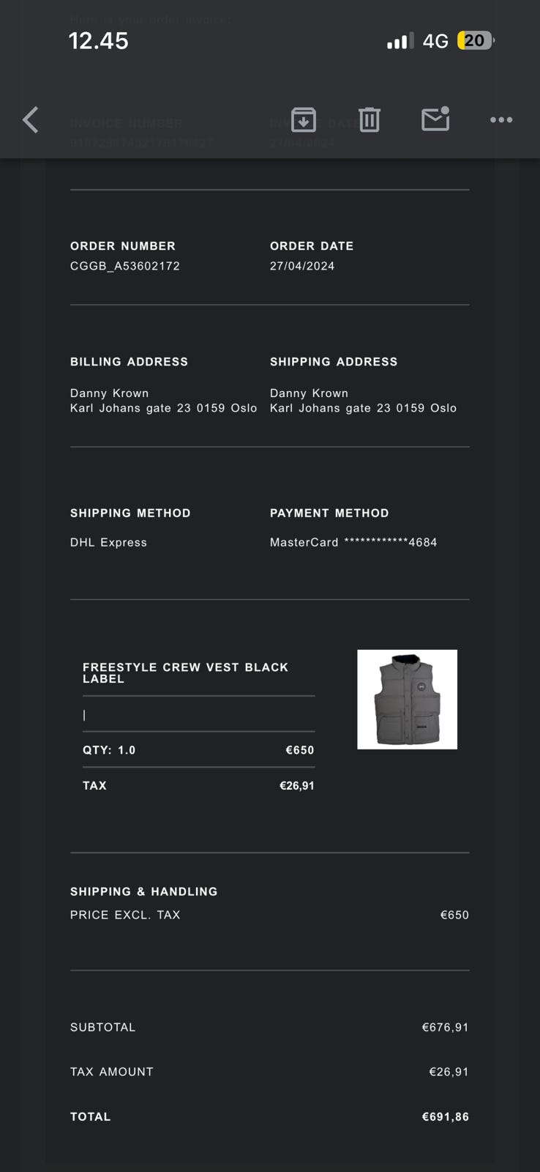540x1172 pixels.
Task: Select the DHL Express shipping method text
Action: pos(108,542)
